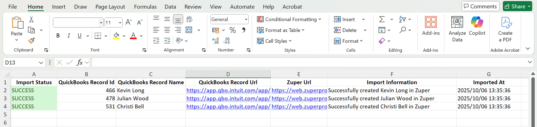
Task: Collapse the ribbon with chevron
Action: click(528, 48)
